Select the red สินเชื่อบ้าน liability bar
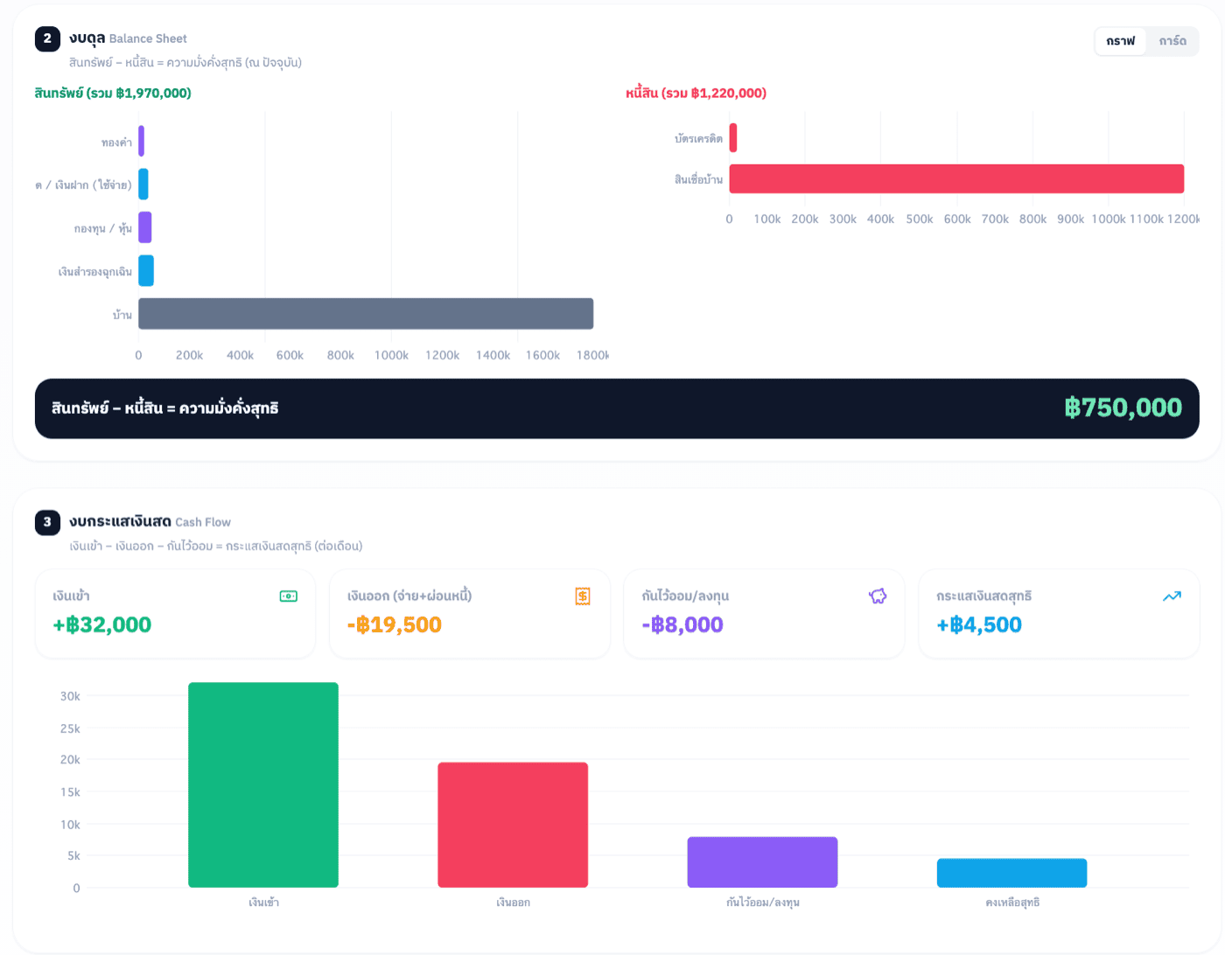The image size is (1225, 955). [956, 178]
